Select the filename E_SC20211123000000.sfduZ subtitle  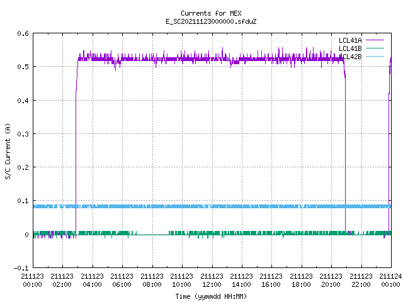(x=211, y=21)
